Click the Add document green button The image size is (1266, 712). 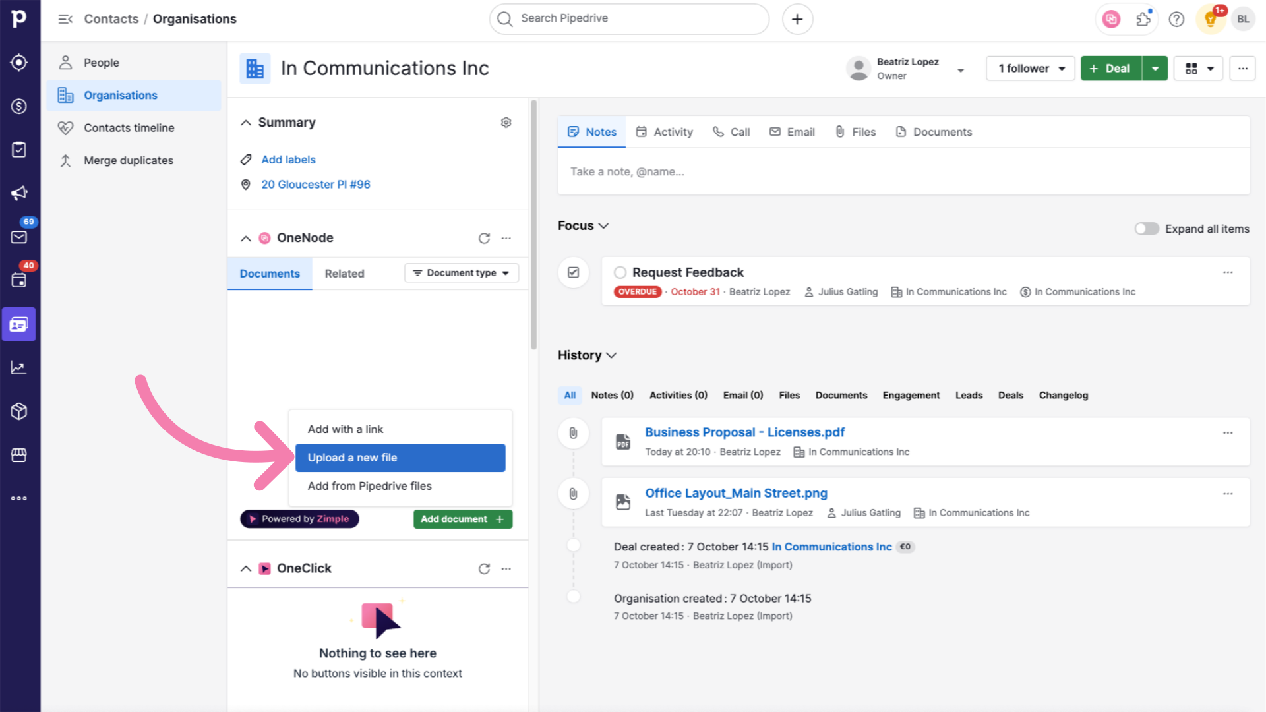point(462,519)
